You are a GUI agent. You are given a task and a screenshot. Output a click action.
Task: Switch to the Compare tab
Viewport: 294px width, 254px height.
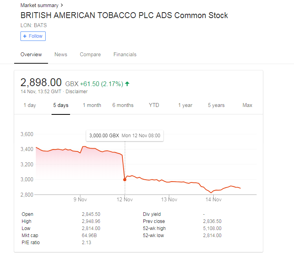pos(90,55)
